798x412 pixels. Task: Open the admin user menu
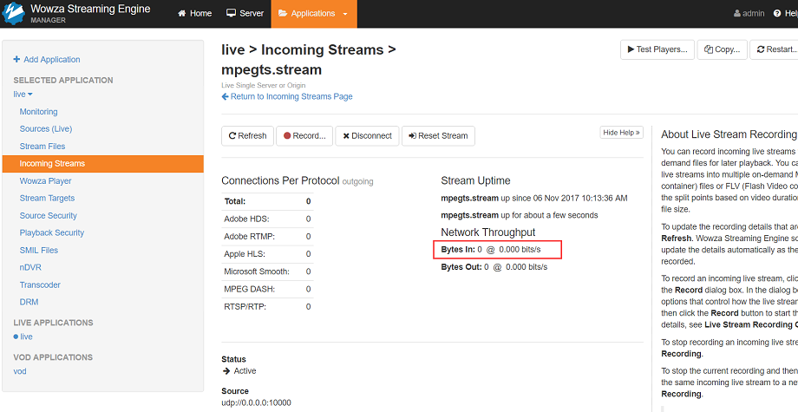(x=749, y=14)
